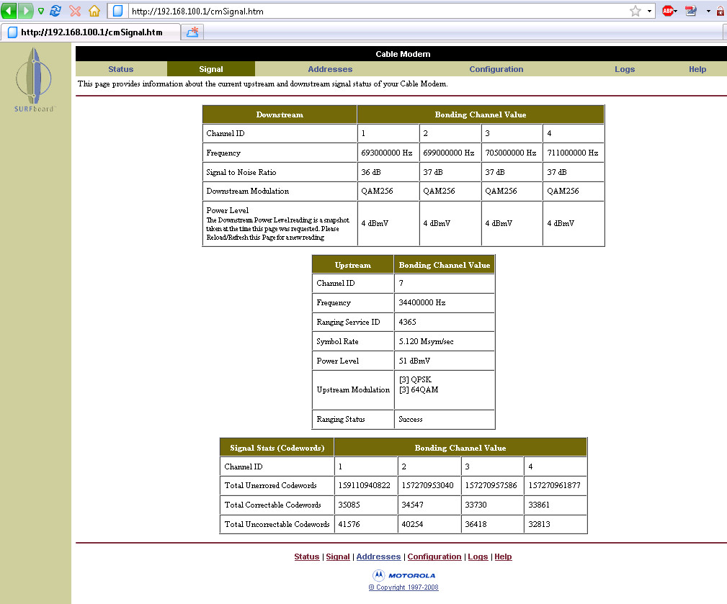Click the [3] 64QAM modulation entry
The height and width of the screenshot is (604, 727).
click(419, 389)
